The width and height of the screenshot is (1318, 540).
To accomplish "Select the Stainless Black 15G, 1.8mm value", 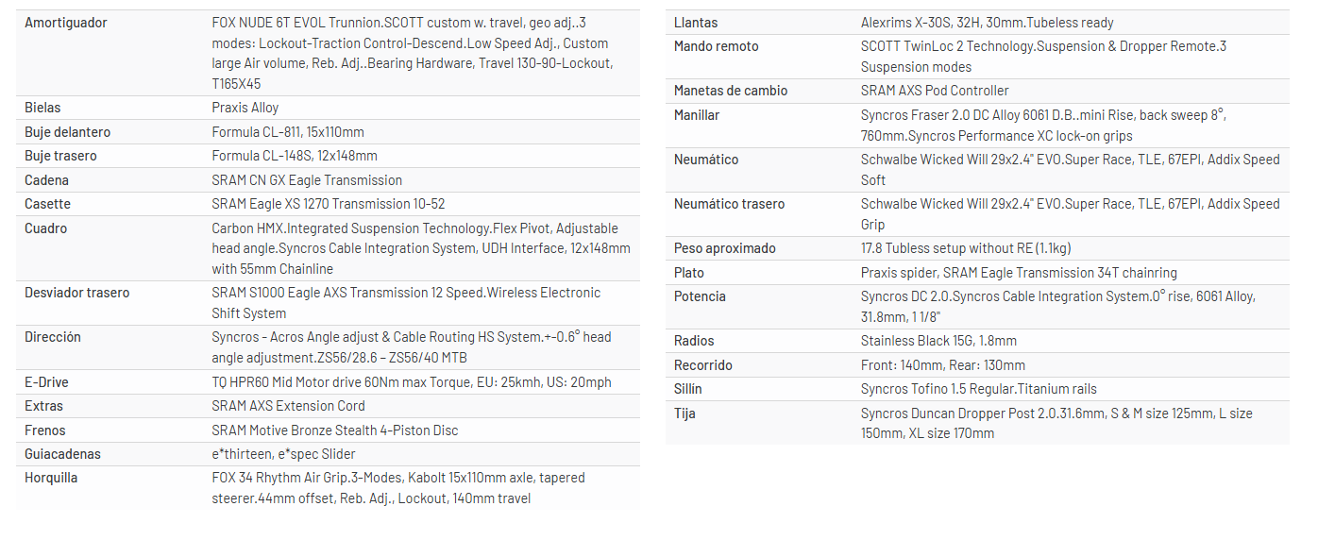I will (938, 341).
